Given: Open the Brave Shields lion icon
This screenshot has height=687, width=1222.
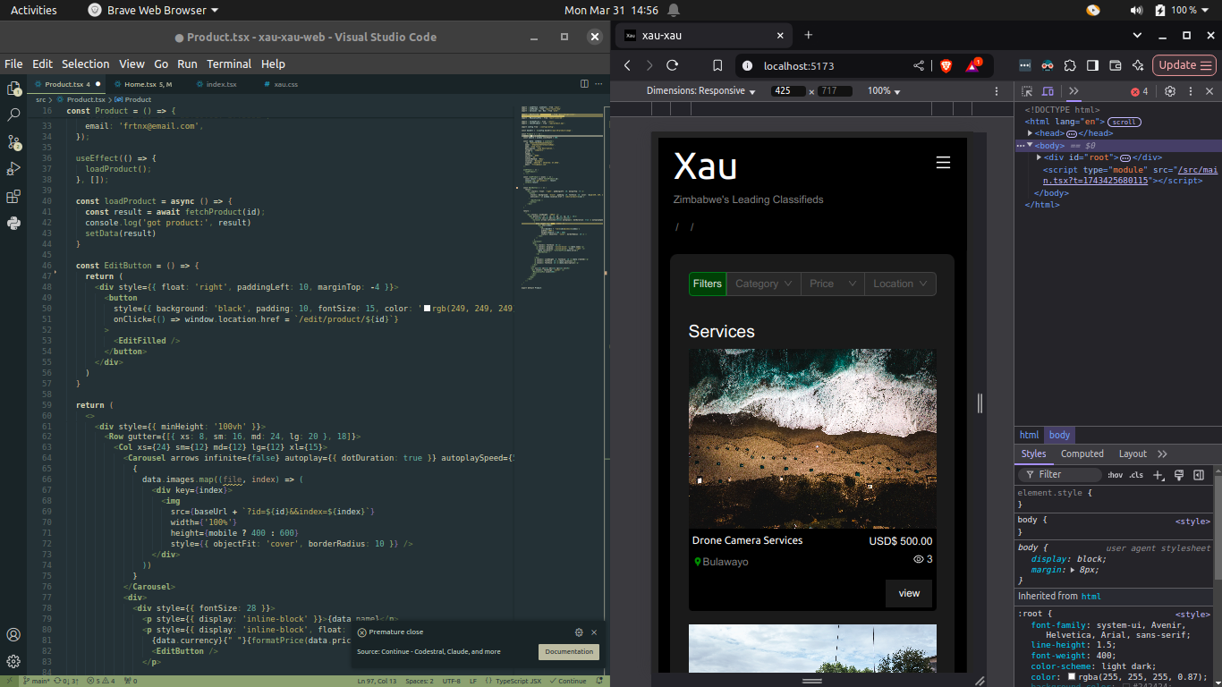Looking at the screenshot, I should coord(946,65).
